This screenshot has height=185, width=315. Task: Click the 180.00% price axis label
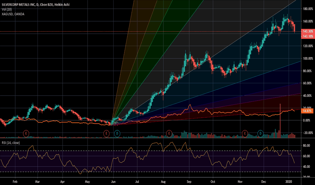click(308, 9)
